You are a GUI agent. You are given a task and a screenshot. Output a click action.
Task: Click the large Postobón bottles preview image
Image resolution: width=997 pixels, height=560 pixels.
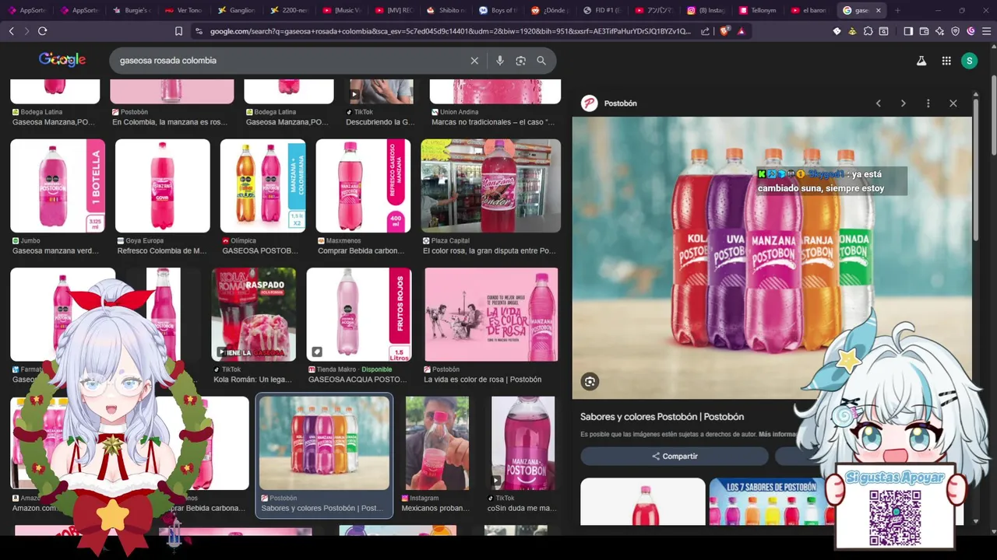pos(772,257)
